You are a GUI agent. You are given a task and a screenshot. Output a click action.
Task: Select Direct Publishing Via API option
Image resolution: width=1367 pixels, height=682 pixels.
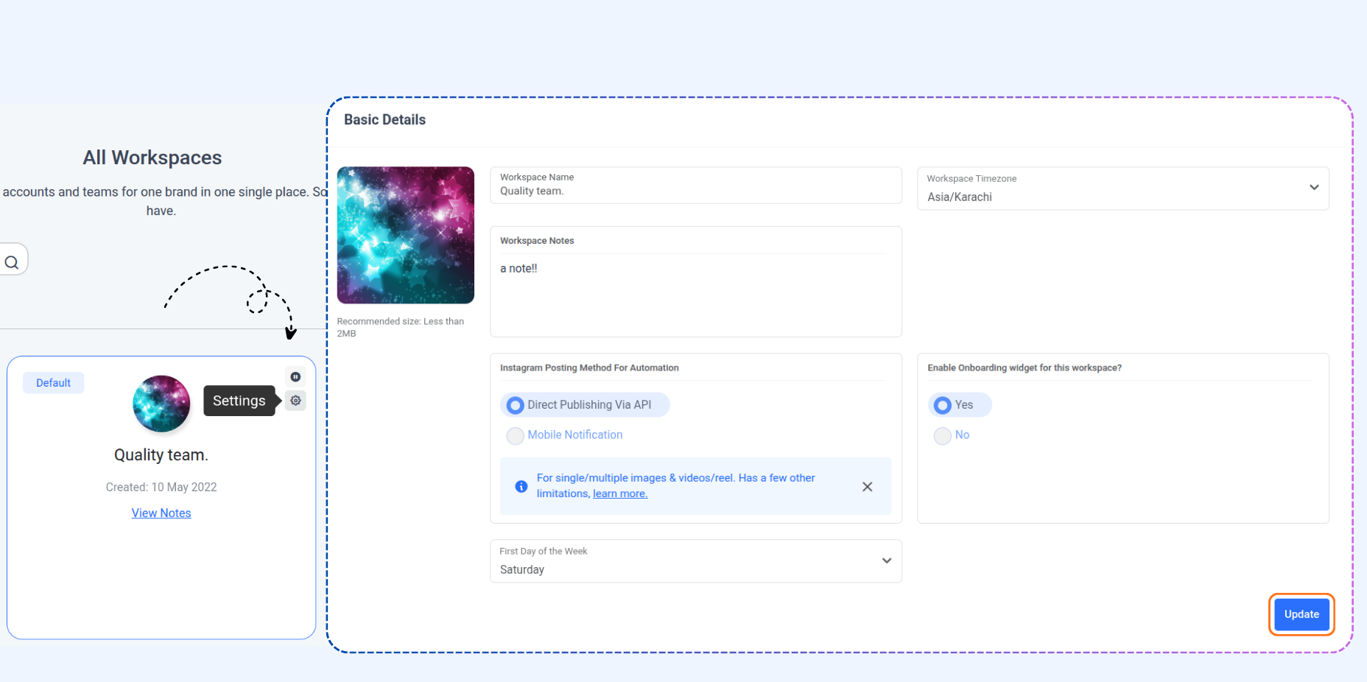585,405
